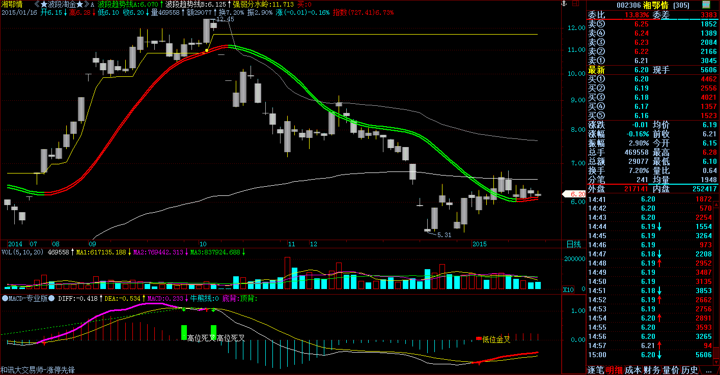Click the 卖③ 6.23 order row
The image size is (720, 375).
pyautogui.click(x=652, y=42)
